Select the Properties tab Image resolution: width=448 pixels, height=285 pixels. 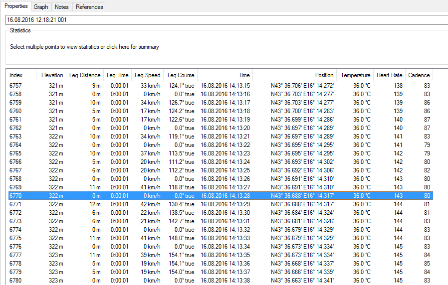[x=15, y=6]
